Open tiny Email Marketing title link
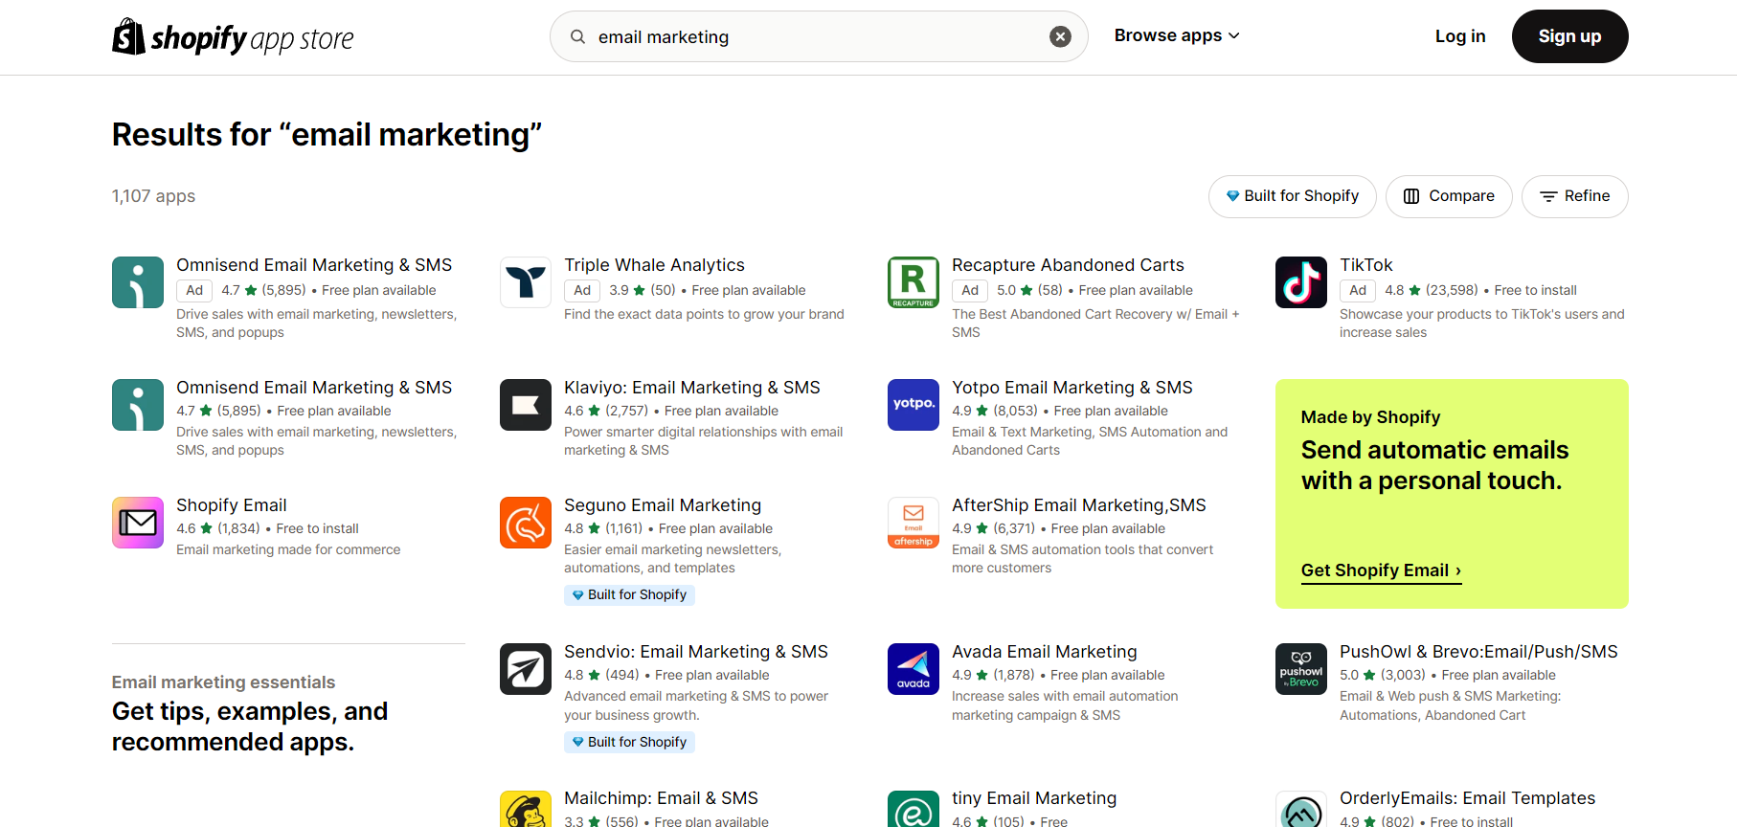1737x827 pixels. [1033, 798]
